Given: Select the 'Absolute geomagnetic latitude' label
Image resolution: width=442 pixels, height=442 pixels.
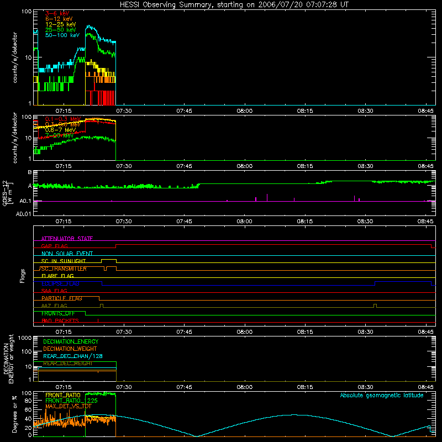Looking at the screenshot, I should pos(382,396).
